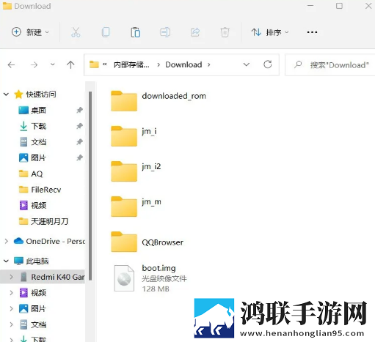The width and height of the screenshot is (375, 342).
Task: Expand the Redmi K40 device node
Action: point(11,277)
